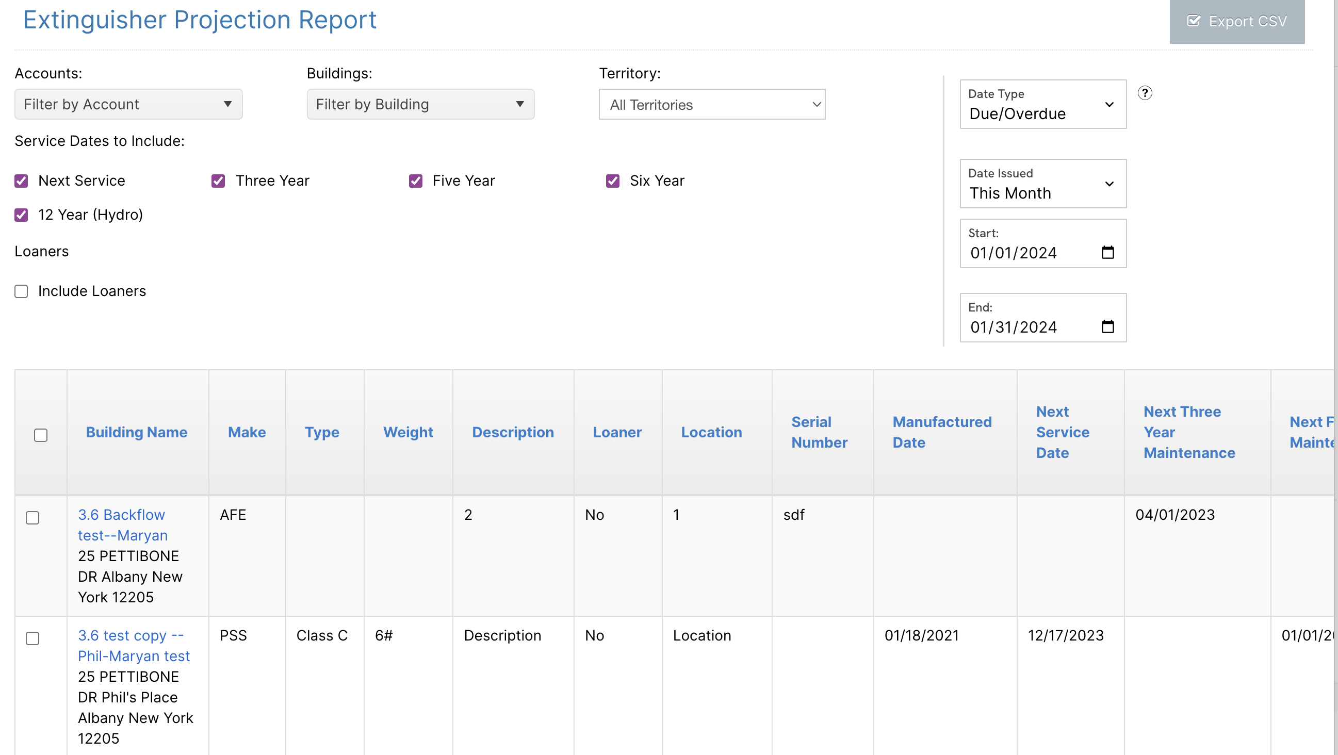Screen dimensions: 1338x755
Task: Uncheck the Next Service checkbox
Action: [x=21, y=180]
